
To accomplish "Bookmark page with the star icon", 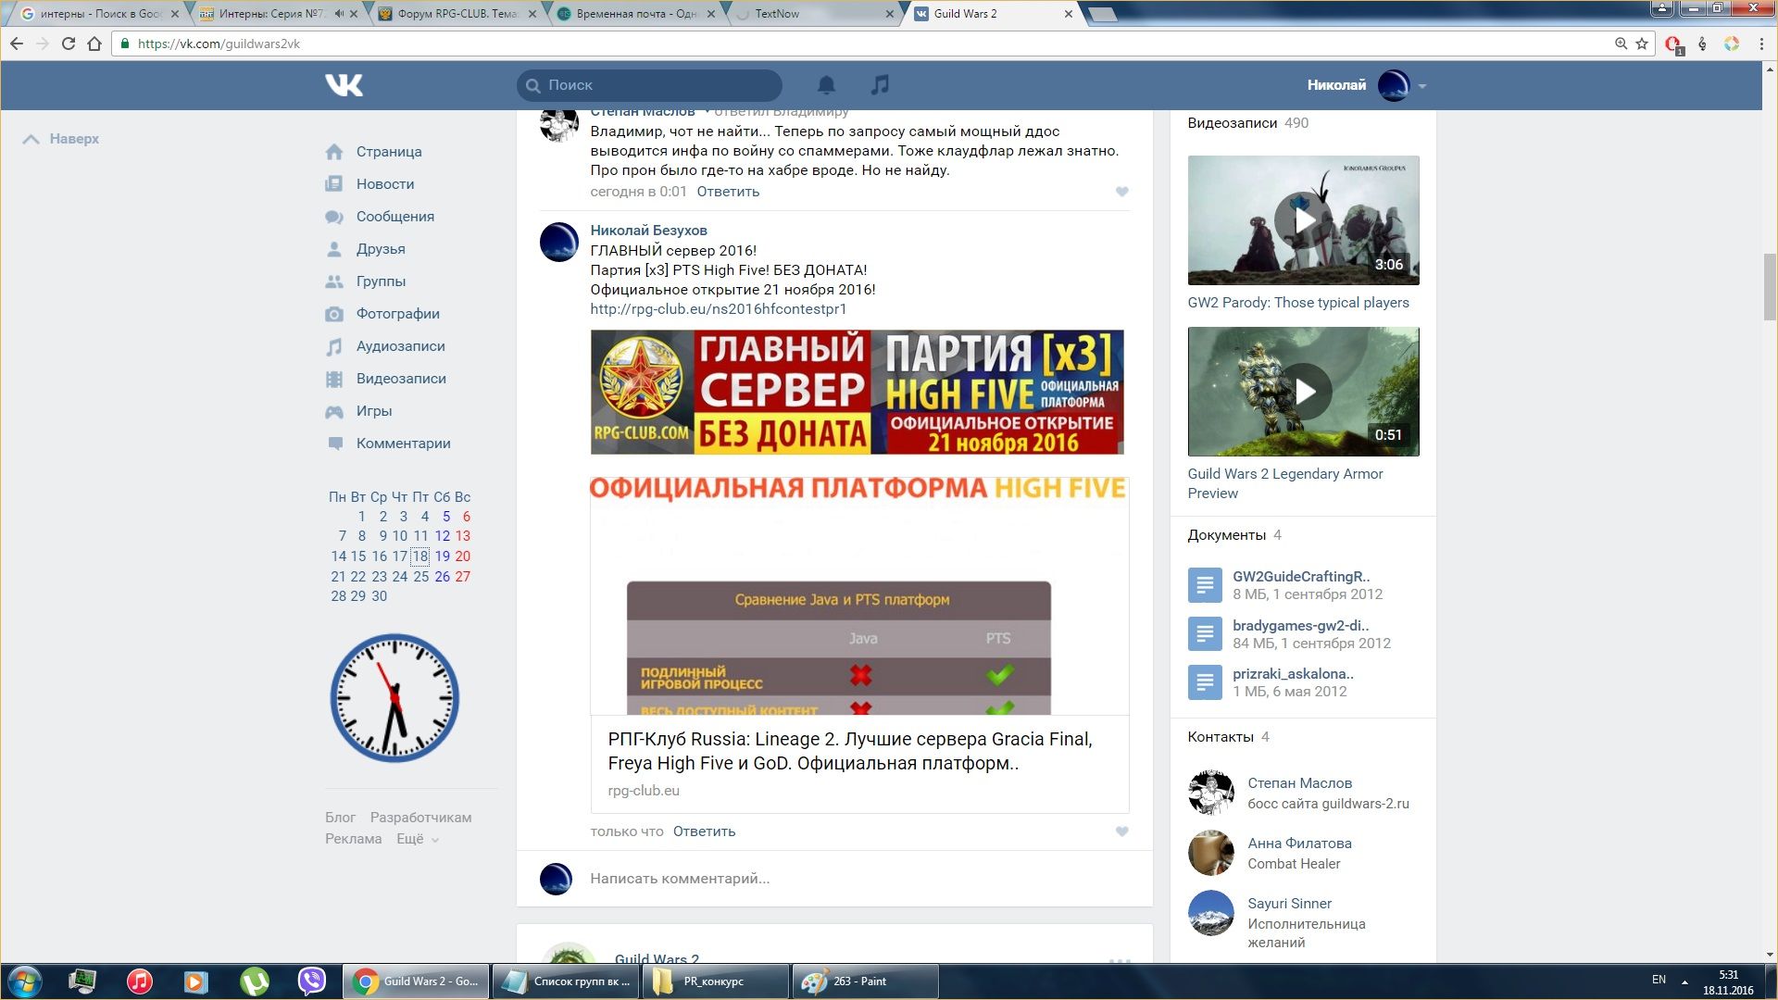I will point(1642,44).
